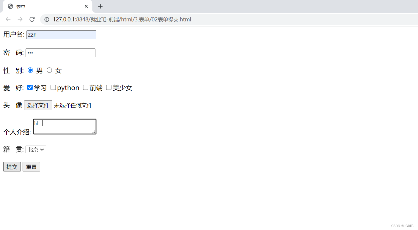Screen dimensions: 418x230
Task: Click the browser forward arrow
Action: click(20, 19)
